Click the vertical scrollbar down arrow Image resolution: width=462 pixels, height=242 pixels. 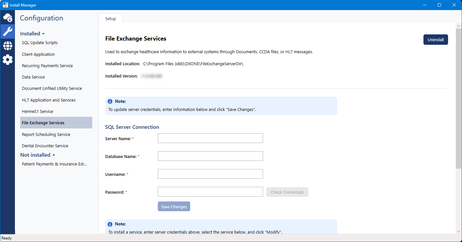point(459,231)
